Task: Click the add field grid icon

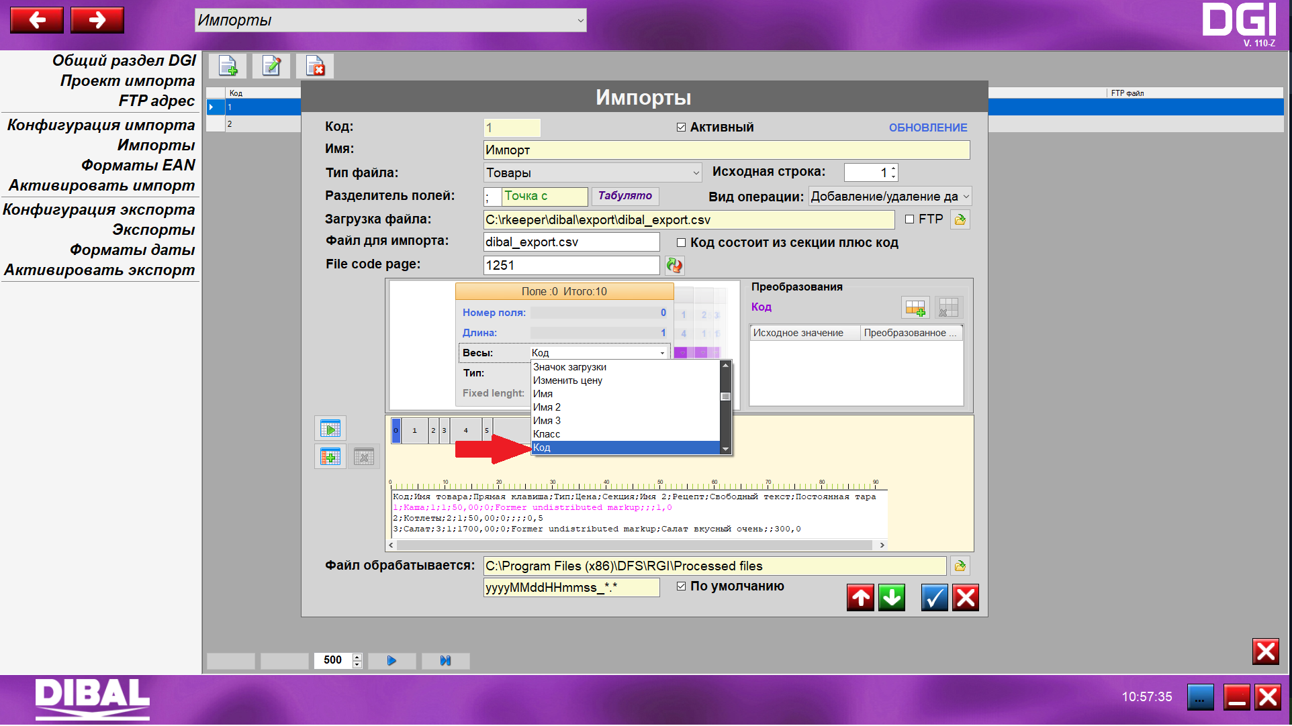Action: click(330, 457)
